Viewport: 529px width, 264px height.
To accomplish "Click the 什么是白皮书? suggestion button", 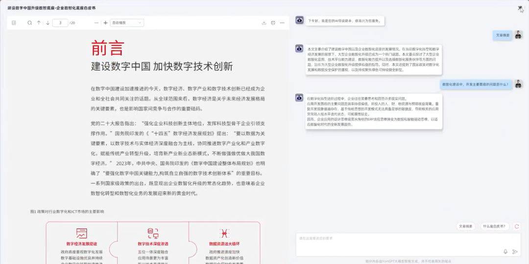I will (494, 226).
